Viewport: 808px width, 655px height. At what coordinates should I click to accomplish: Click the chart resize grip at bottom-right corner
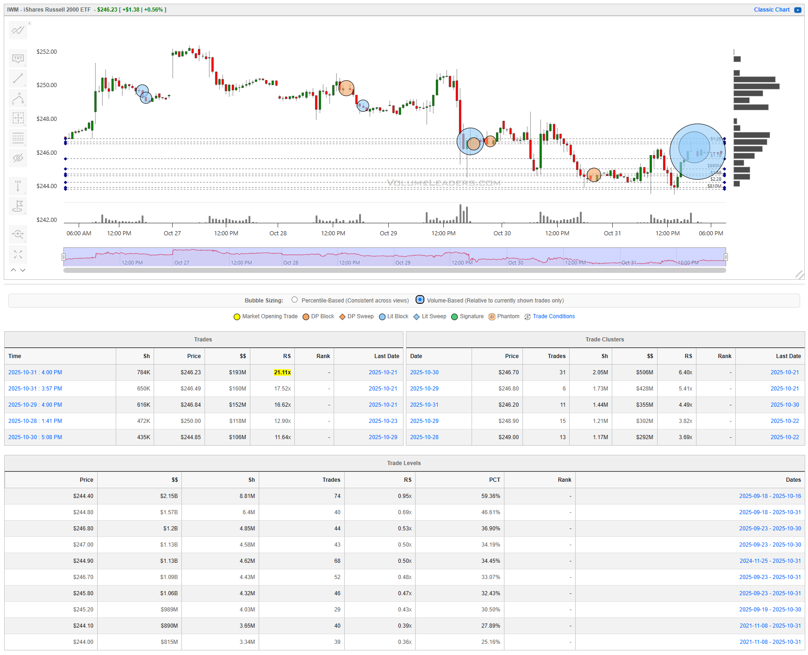[x=800, y=275]
